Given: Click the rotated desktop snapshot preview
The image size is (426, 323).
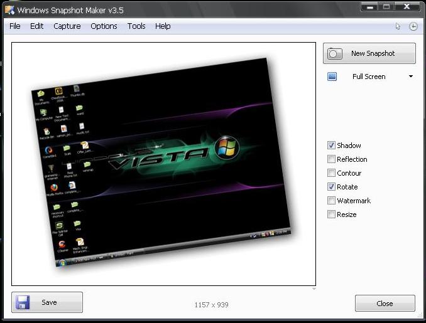Looking at the screenshot, I should 161,162.
